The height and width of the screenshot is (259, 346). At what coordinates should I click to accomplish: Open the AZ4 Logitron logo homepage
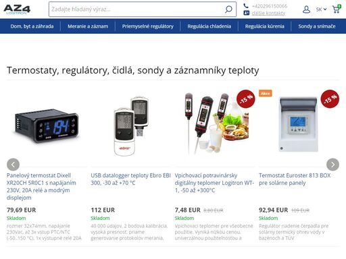[17, 9]
